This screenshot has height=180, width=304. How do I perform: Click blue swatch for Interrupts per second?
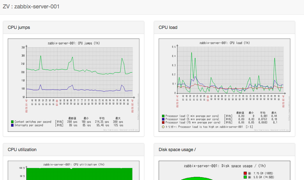pyautogui.click(x=12, y=125)
